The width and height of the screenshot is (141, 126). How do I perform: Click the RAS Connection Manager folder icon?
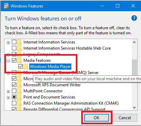tap(19, 103)
